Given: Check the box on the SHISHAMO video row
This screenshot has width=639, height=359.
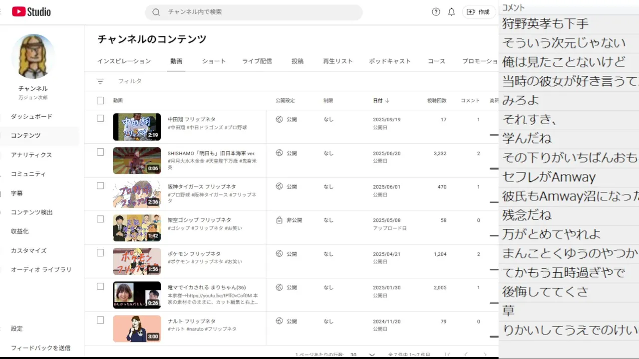Looking at the screenshot, I should point(100,152).
